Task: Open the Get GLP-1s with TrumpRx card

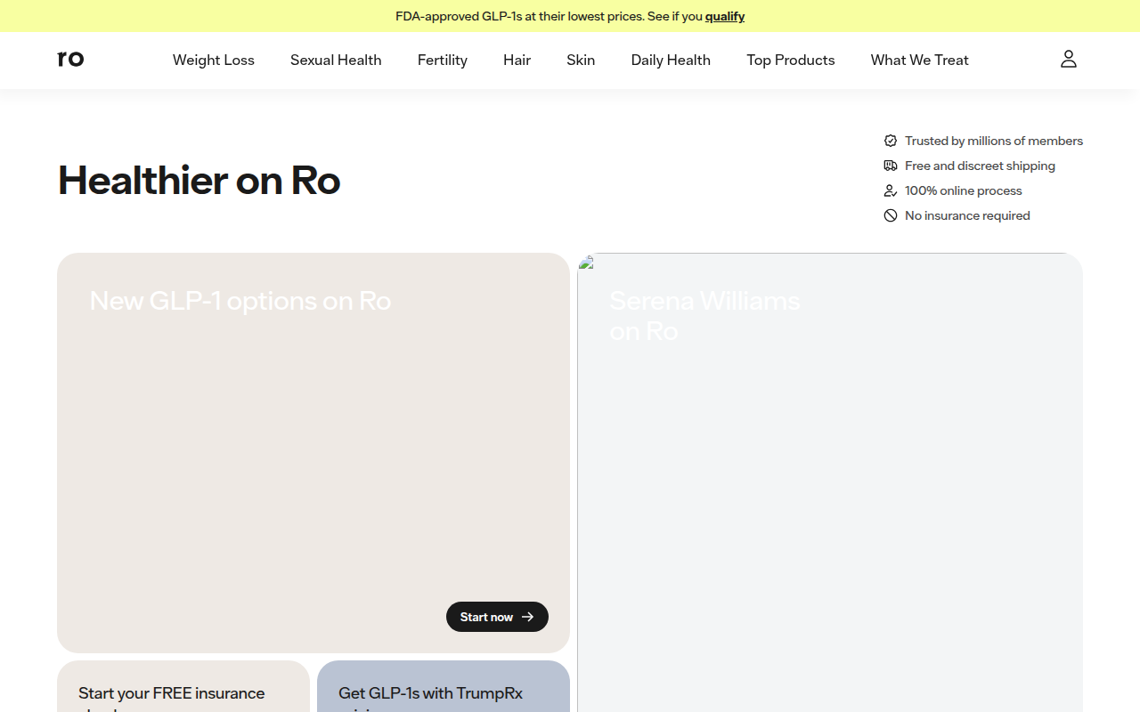Action: pyautogui.click(x=444, y=686)
